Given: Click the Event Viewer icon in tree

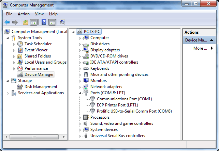Looking at the screenshot, I should 20,50.
